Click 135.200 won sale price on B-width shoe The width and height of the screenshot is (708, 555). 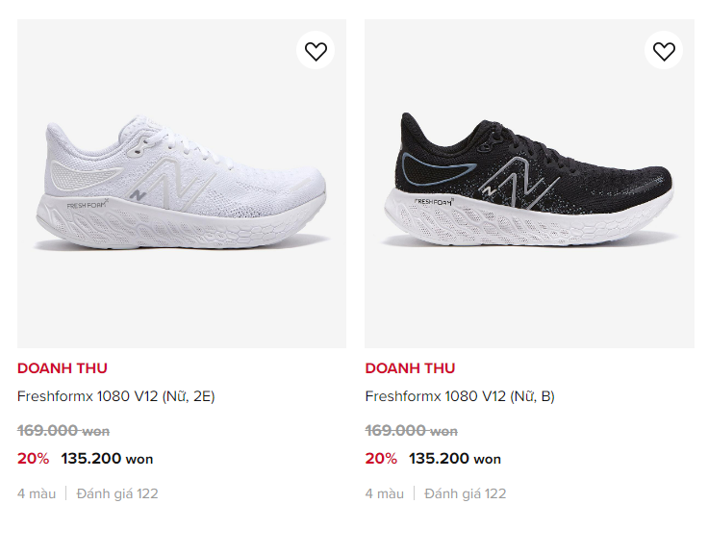455,458
